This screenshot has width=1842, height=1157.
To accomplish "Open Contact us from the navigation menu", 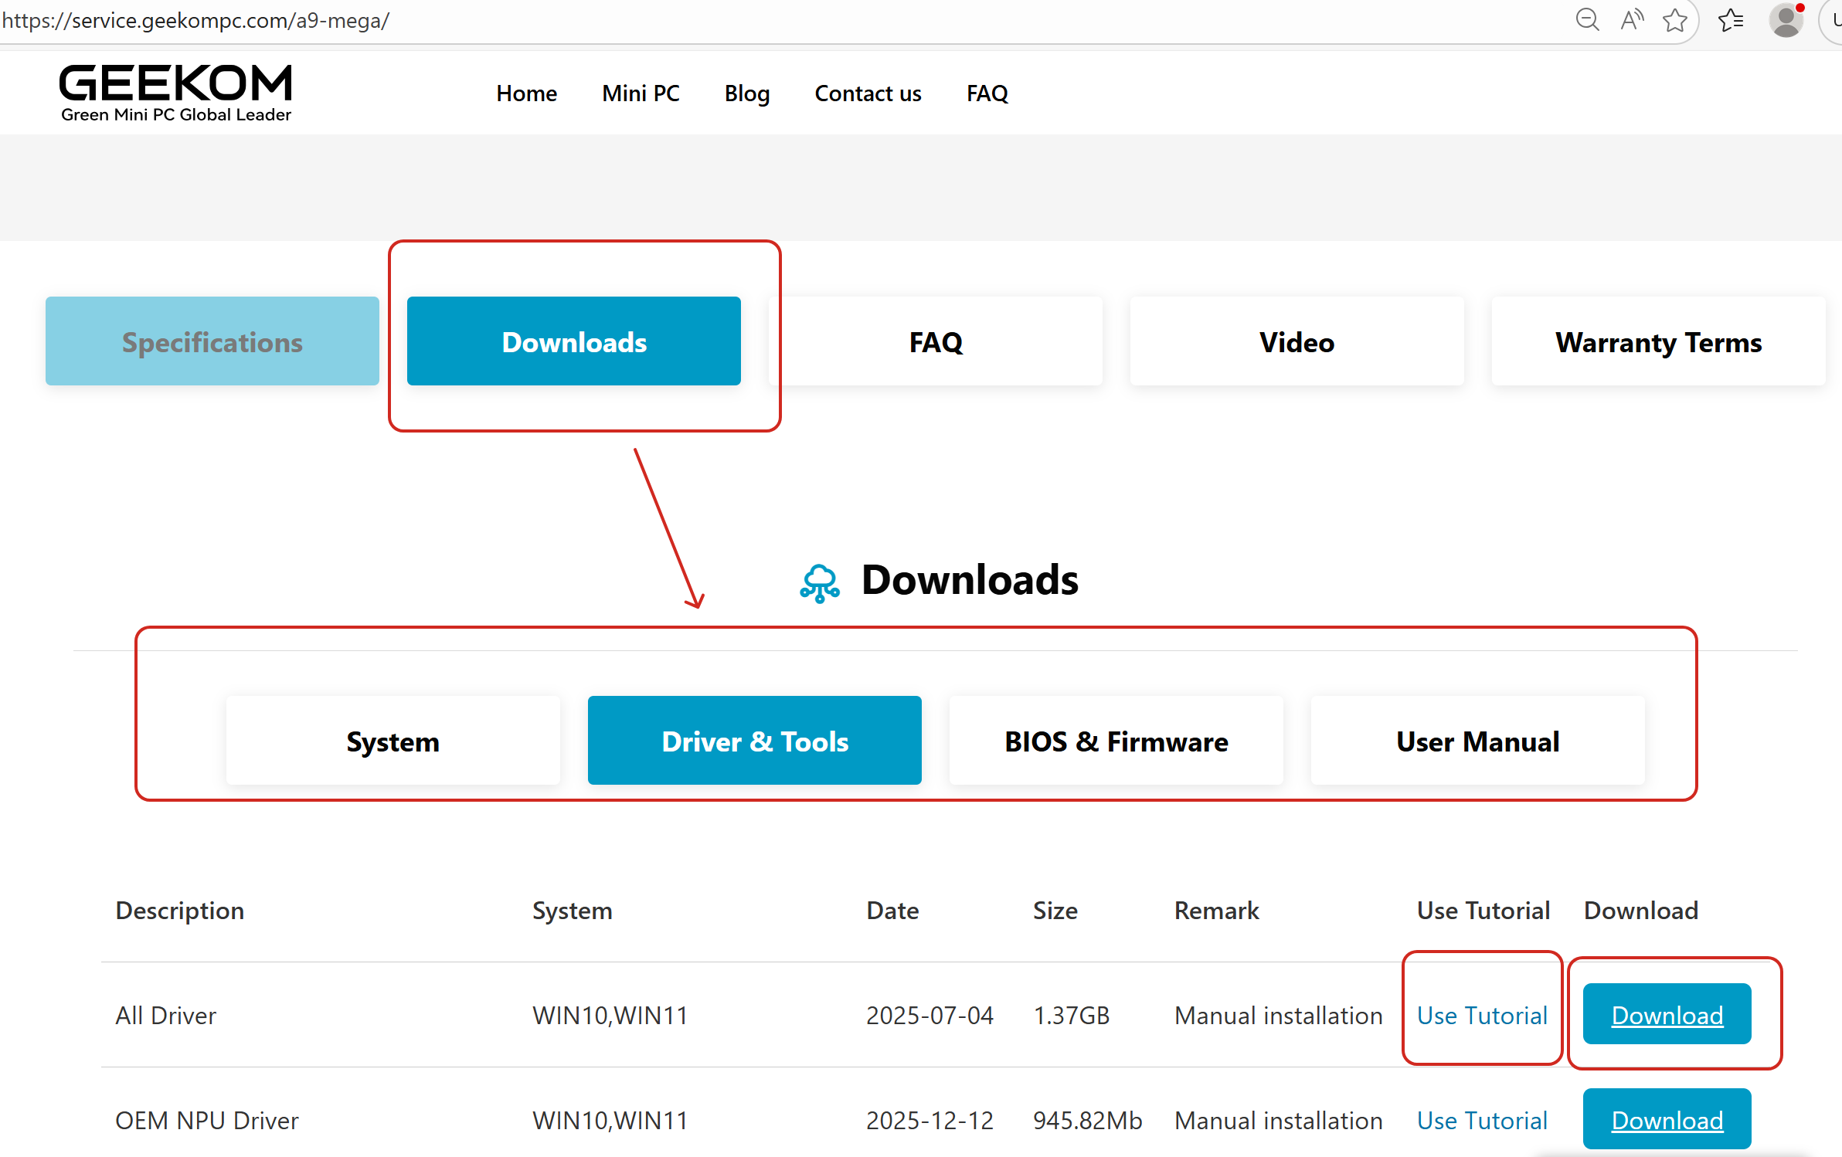I will click(868, 93).
